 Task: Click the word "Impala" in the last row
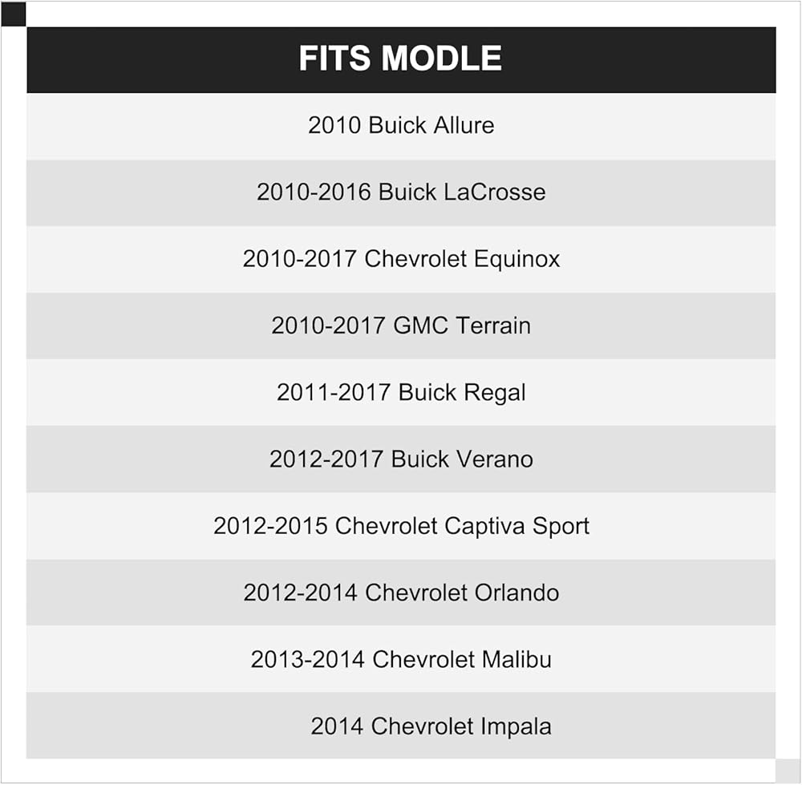516,726
